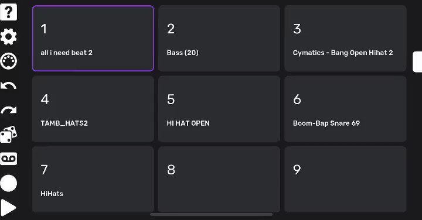
Task: Click the white handle at right edge
Action: click(417, 61)
